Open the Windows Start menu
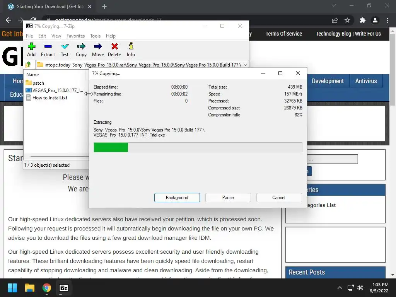This screenshot has height=297, width=396. tap(12, 288)
